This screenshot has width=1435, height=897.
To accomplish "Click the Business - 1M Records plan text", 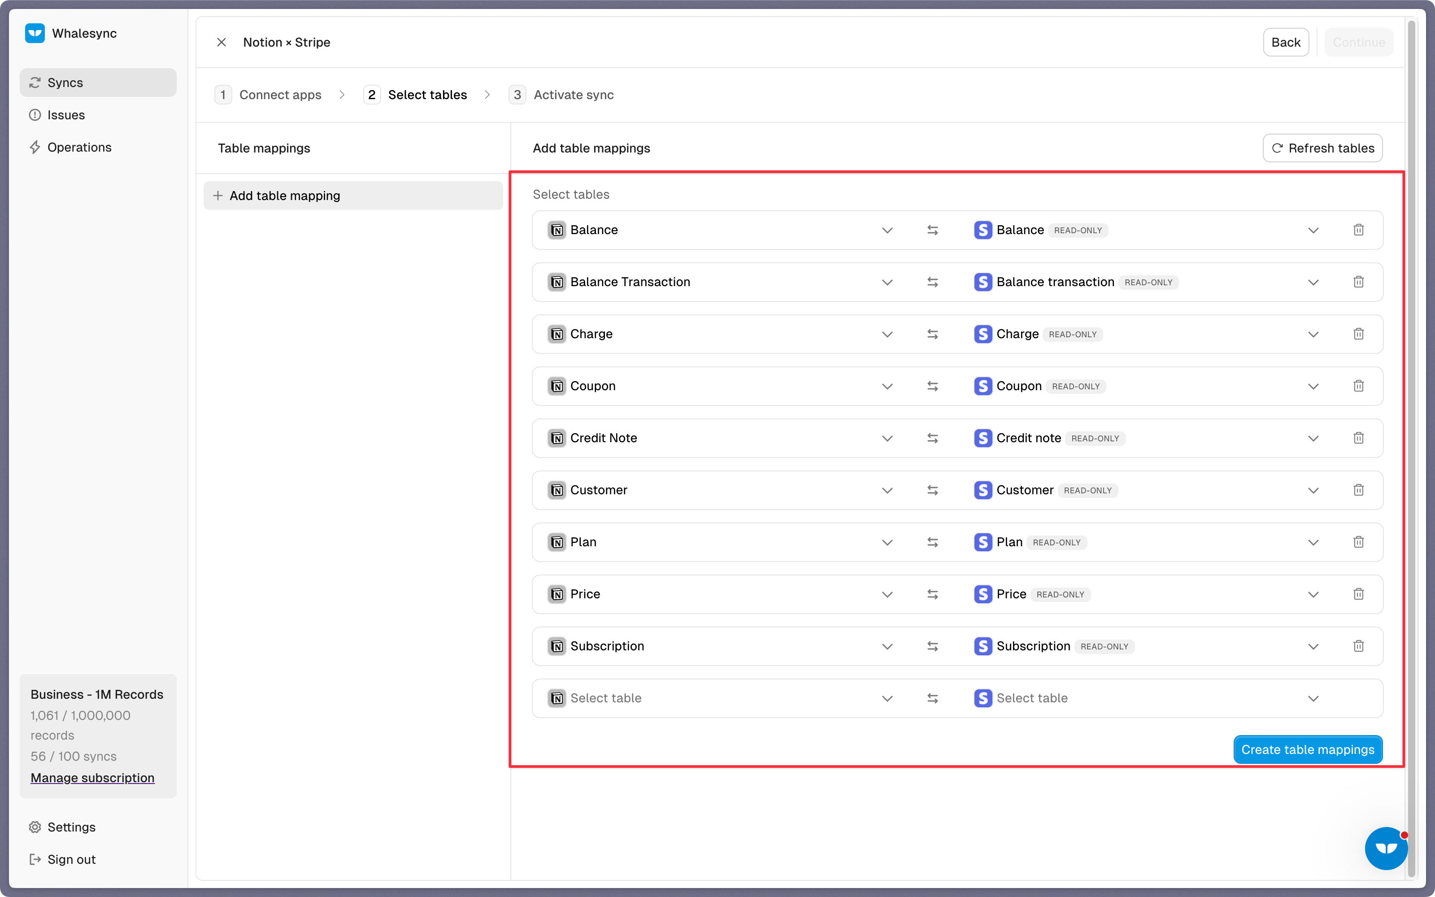I will [x=97, y=694].
